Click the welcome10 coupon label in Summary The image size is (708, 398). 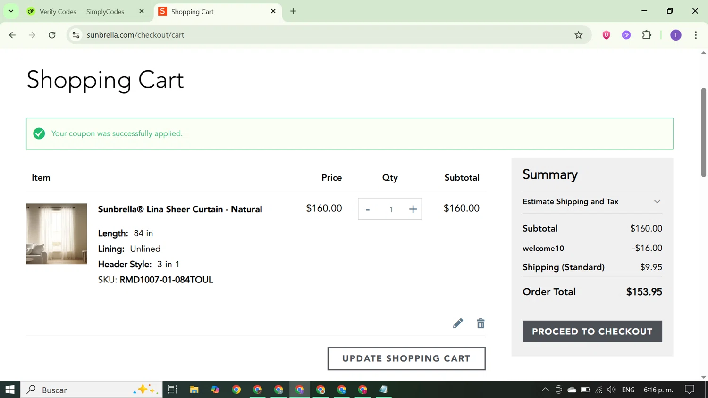point(543,248)
